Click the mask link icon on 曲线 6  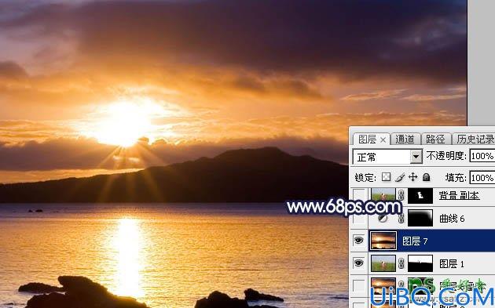tap(401, 218)
